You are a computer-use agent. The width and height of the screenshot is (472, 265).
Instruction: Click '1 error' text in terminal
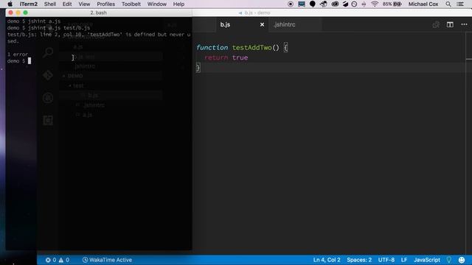click(18, 54)
